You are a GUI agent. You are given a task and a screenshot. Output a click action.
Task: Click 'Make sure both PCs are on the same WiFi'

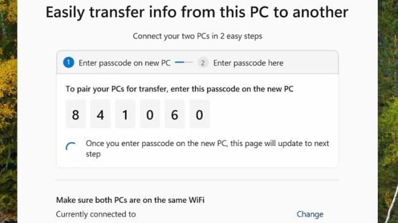pos(130,200)
